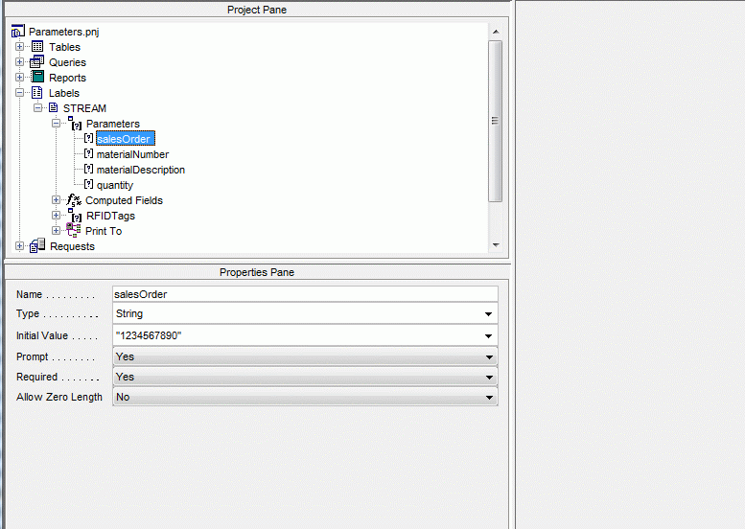
Task: Select the Computed Fields label
Action: tap(124, 200)
